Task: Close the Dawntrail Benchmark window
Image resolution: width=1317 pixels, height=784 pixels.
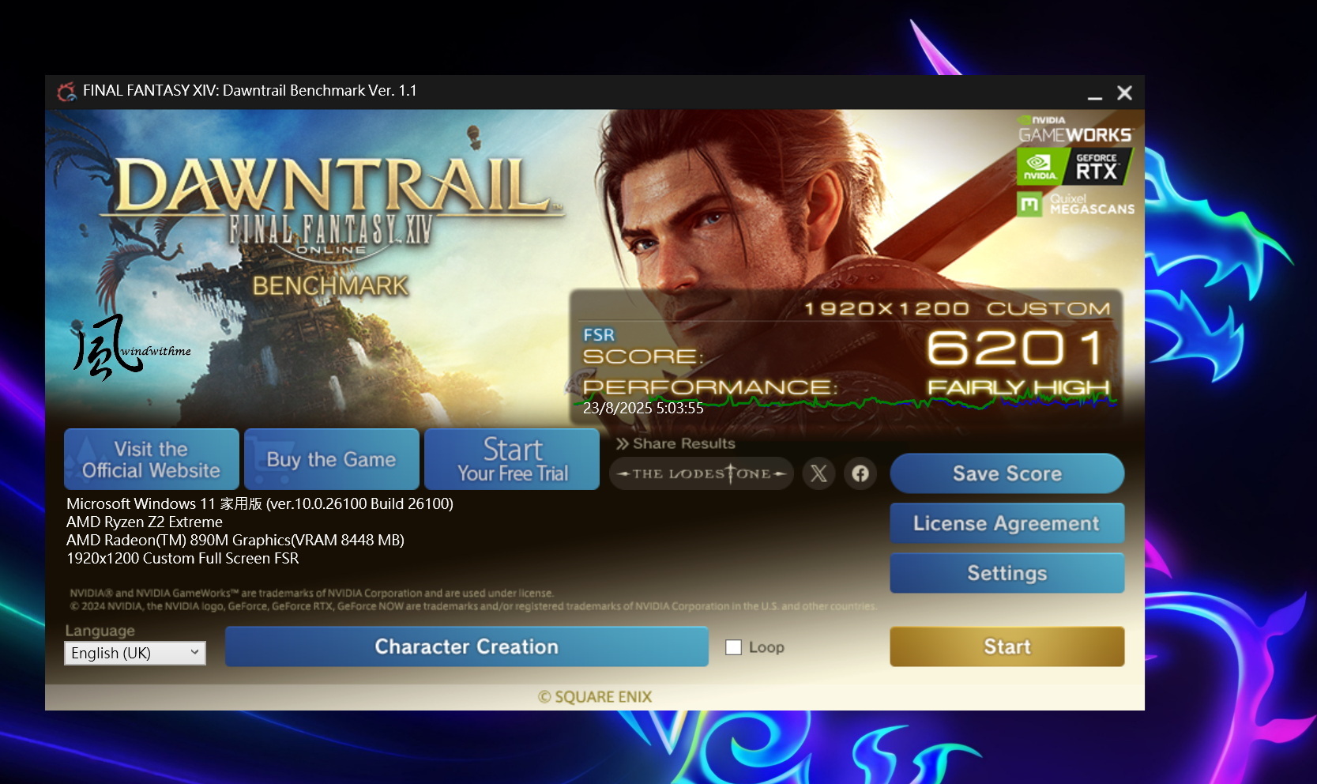Action: (x=1125, y=93)
